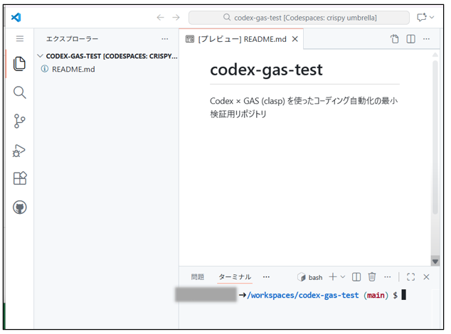Click the エクスプローラー panel title
This screenshot has width=451, height=334.
click(72, 39)
